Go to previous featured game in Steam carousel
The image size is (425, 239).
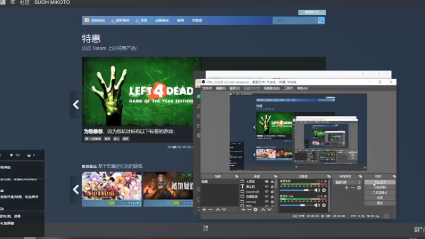pyautogui.click(x=75, y=105)
